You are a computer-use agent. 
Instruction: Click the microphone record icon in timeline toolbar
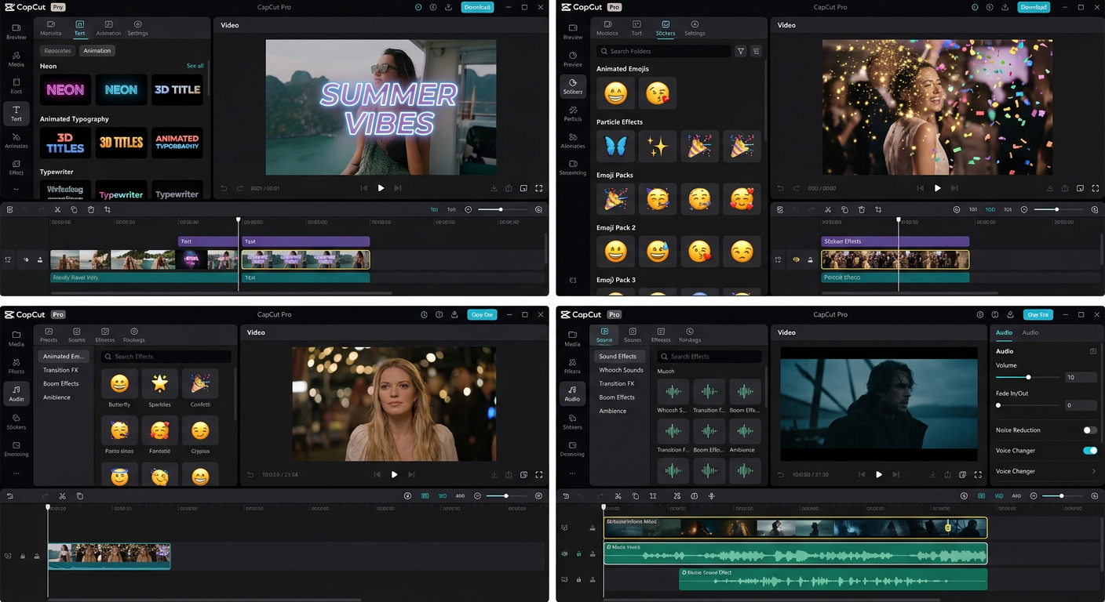[712, 496]
